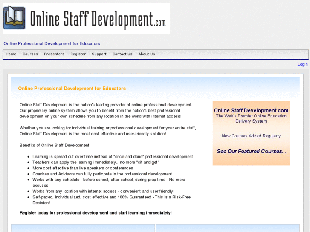The width and height of the screenshot is (310, 232).
Task: Select About Us in the navigation bar
Action: tap(147, 54)
